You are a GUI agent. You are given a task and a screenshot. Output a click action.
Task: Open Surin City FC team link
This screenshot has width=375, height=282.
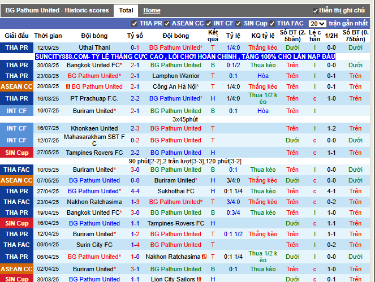pyautogui.click(x=94, y=245)
